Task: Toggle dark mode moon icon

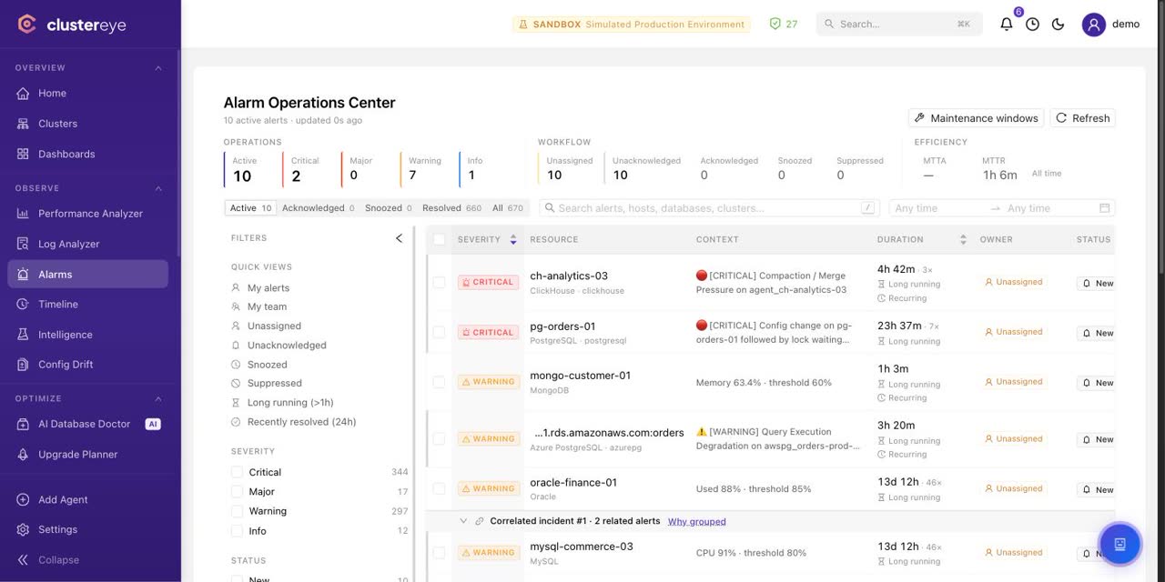Action: click(x=1058, y=25)
